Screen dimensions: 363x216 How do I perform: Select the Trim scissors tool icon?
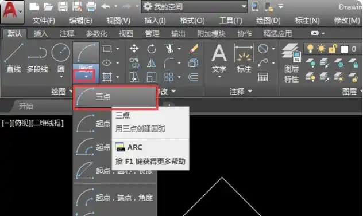point(169,49)
